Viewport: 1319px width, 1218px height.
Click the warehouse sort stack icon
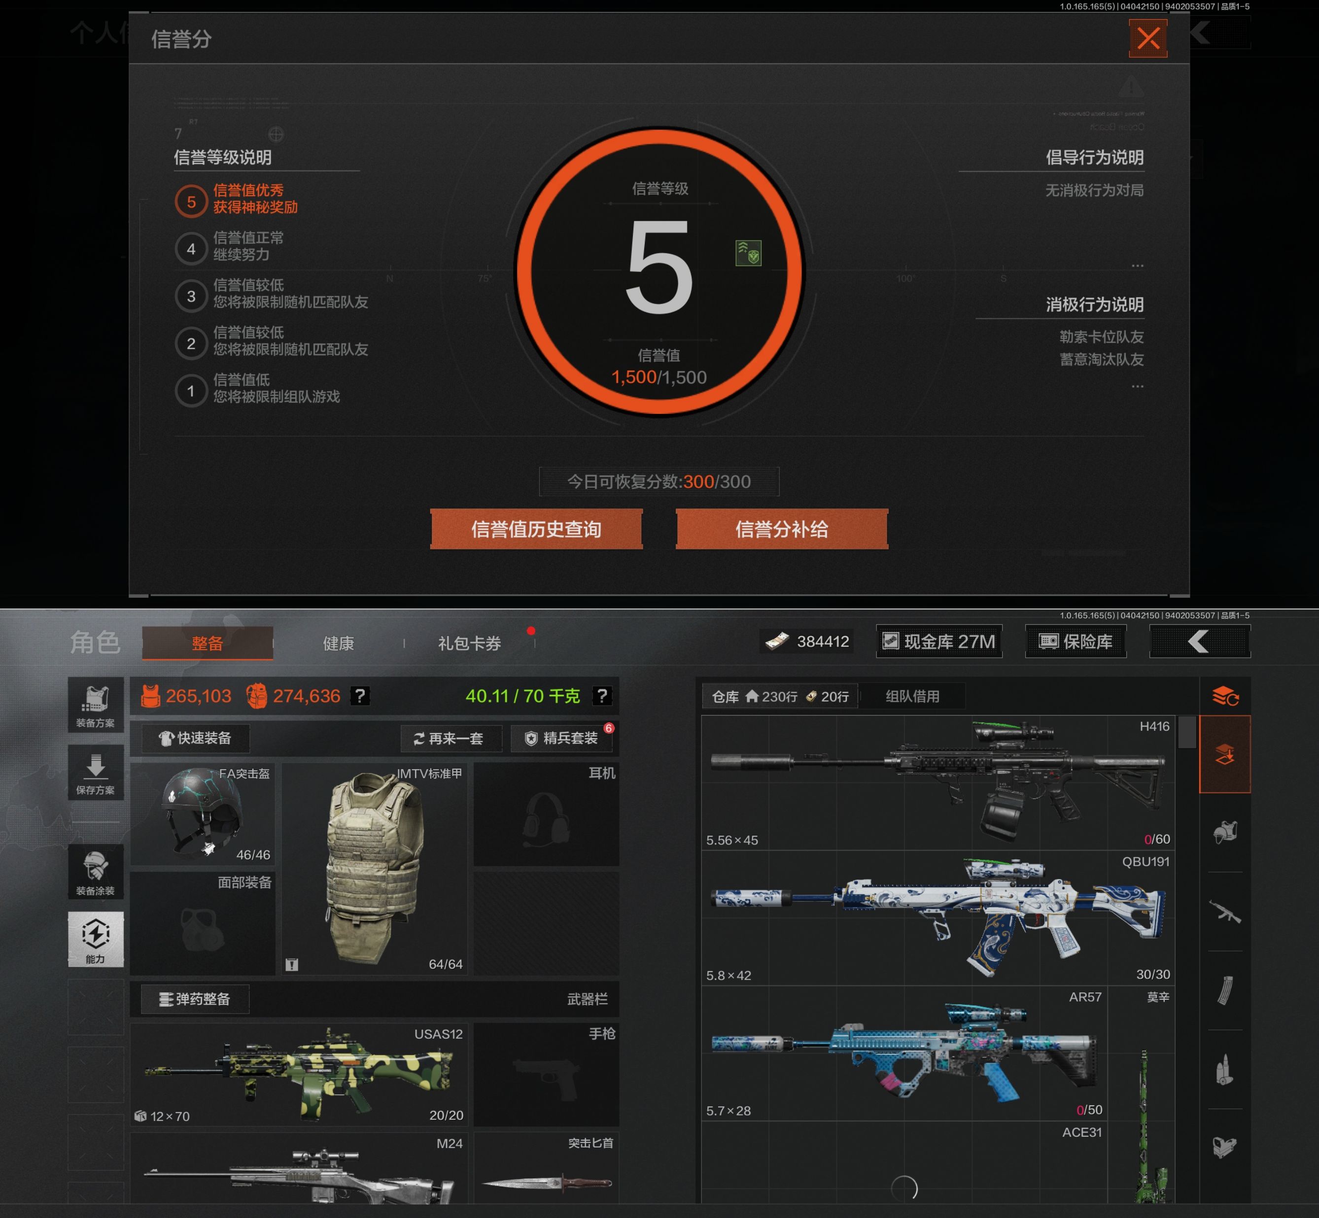(1225, 696)
